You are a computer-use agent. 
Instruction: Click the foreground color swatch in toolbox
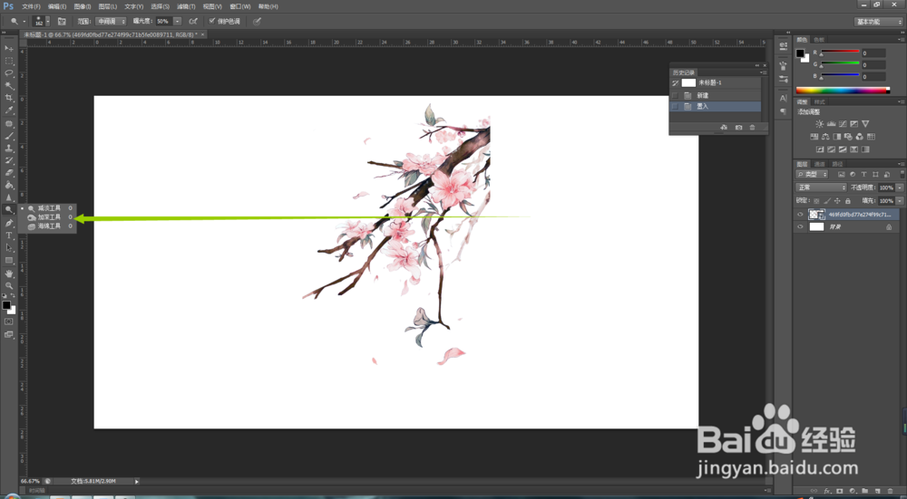point(6,305)
